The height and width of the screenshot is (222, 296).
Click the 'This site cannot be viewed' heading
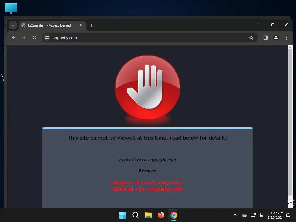pyautogui.click(x=147, y=138)
